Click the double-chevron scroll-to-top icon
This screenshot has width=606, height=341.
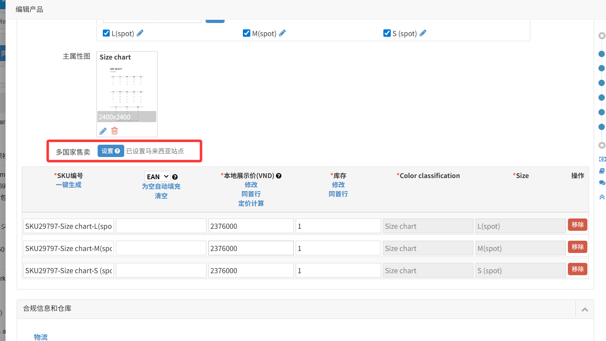(602, 197)
